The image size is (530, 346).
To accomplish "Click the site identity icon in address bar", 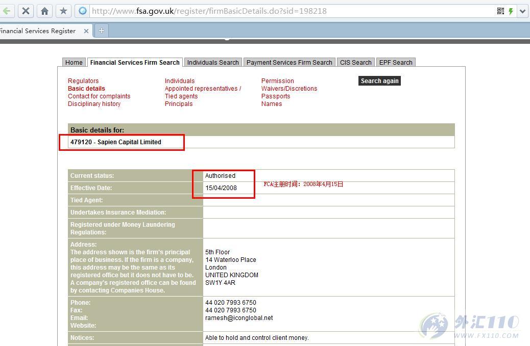I will (83, 11).
